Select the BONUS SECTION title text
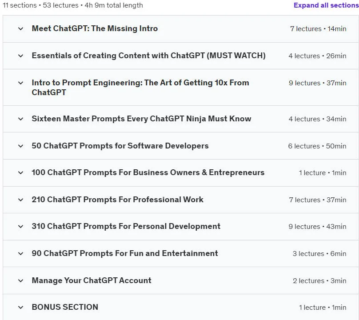 [65, 307]
